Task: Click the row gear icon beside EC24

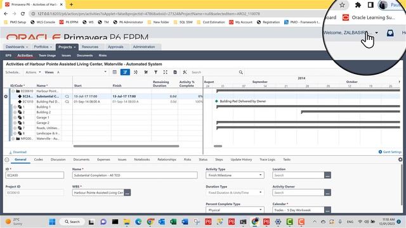Action: (6, 96)
